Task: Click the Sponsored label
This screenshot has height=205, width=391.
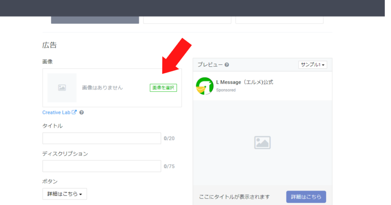Action: 226,90
